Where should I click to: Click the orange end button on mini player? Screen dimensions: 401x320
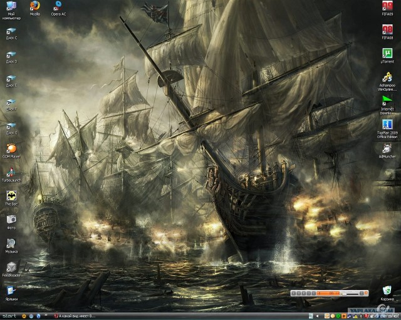(366, 294)
